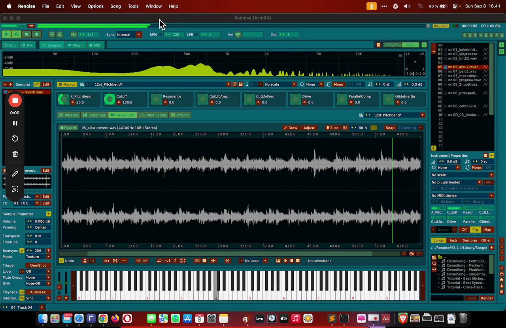The height and width of the screenshot is (328, 506).
Task: Open the Tools menu
Action: coord(133,6)
